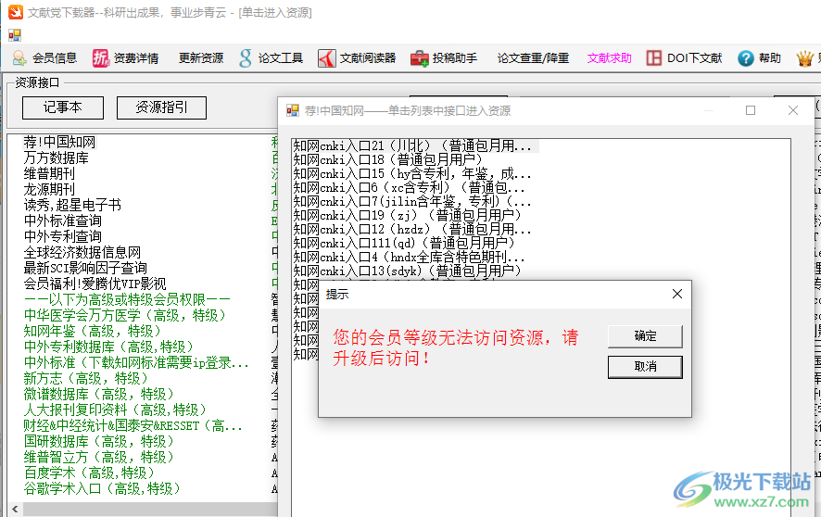Close the 提示 dialog with X
The height and width of the screenshot is (517, 821).
(x=677, y=294)
